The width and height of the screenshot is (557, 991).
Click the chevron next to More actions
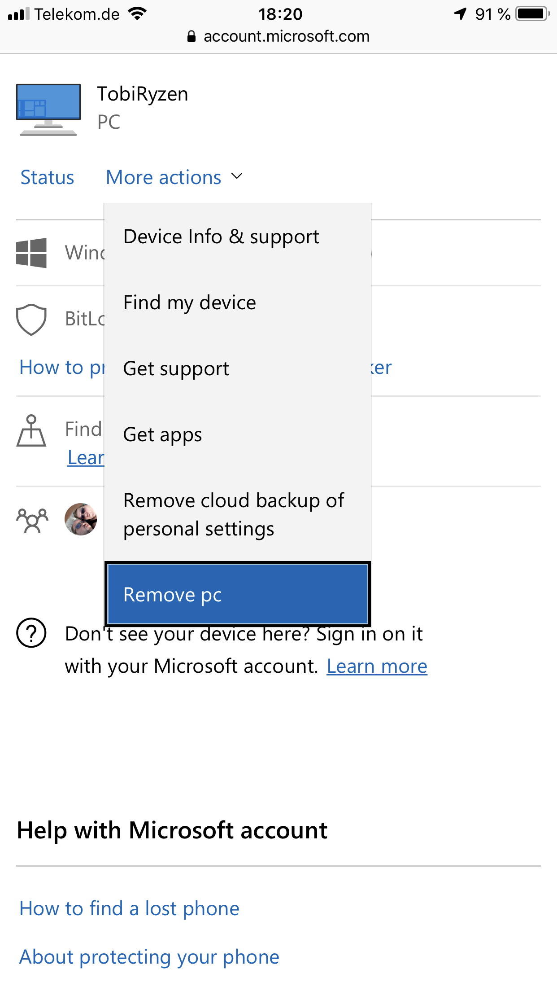237,176
